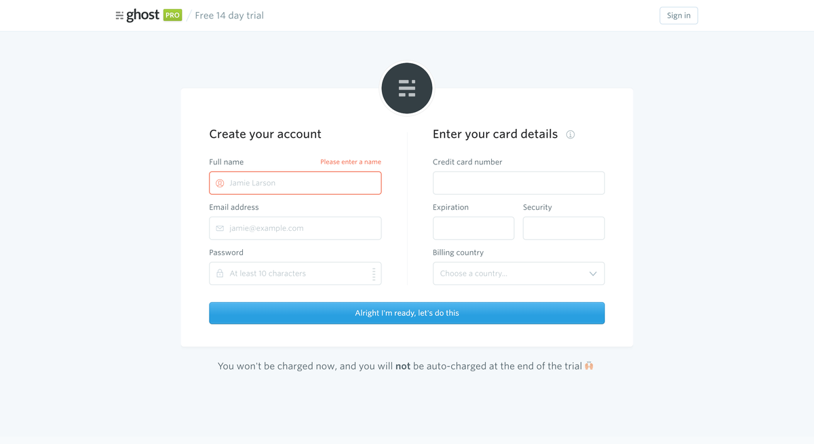Click the chevron arrow in country selector
Image resolution: width=814 pixels, height=444 pixels.
click(593, 274)
